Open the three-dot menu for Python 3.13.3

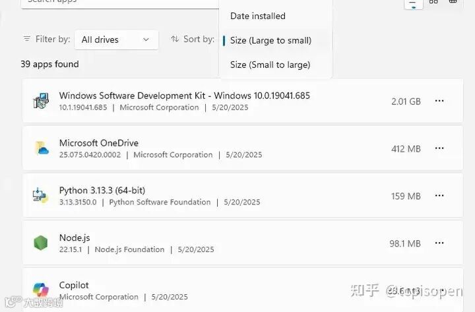tap(439, 196)
